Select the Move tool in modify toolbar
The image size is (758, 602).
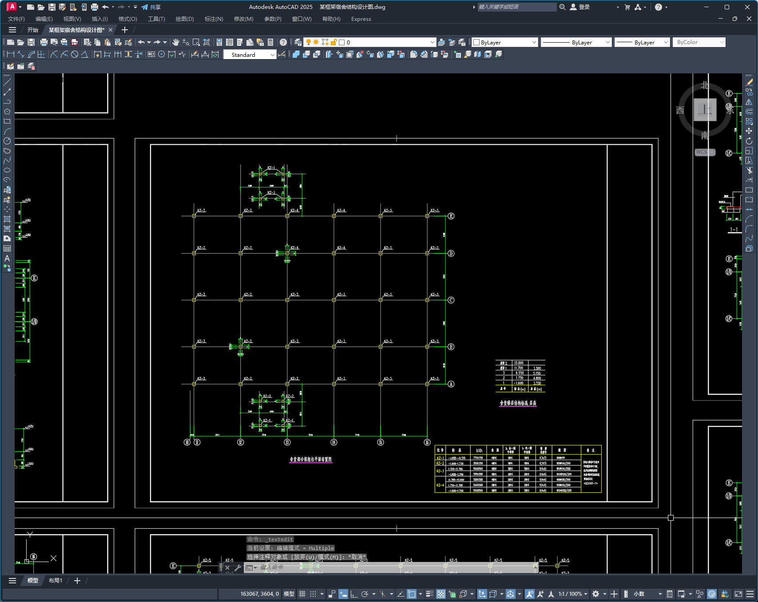749,131
